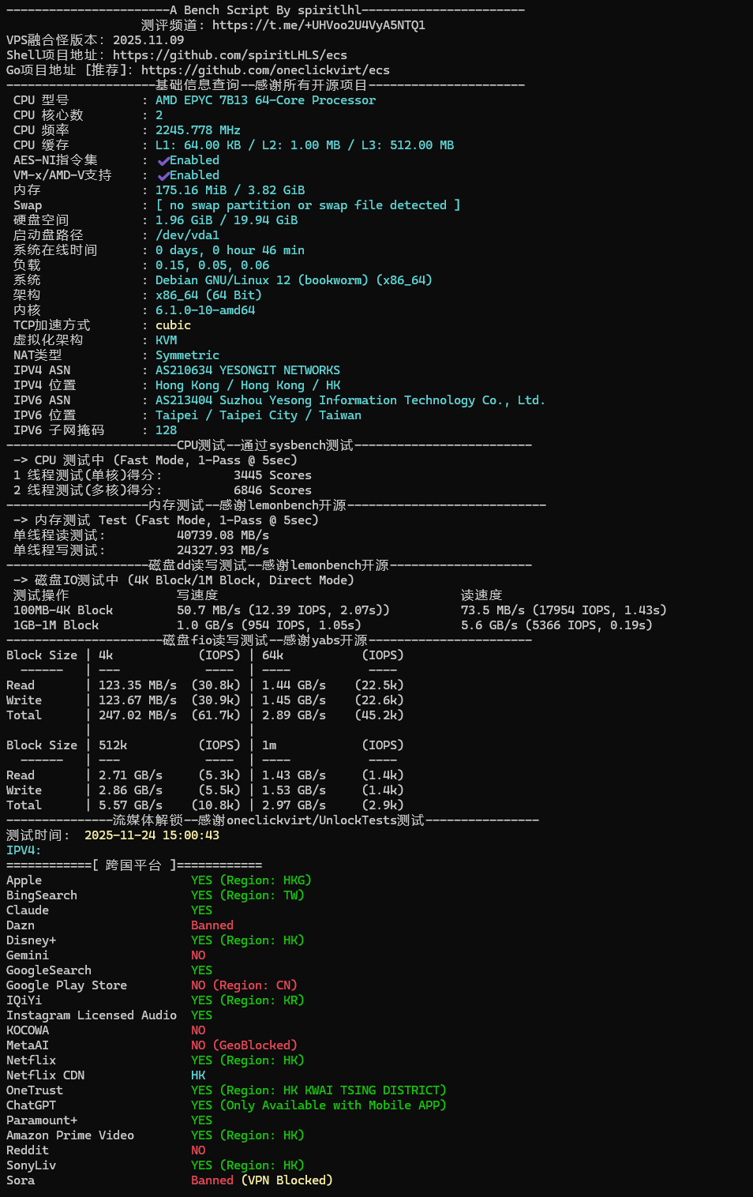Click the 4k Total 247.02 MB/s value
The image size is (753, 1197).
(x=137, y=715)
